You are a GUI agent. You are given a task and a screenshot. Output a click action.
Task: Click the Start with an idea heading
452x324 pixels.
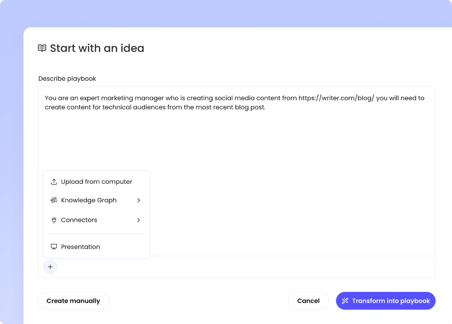(97, 48)
